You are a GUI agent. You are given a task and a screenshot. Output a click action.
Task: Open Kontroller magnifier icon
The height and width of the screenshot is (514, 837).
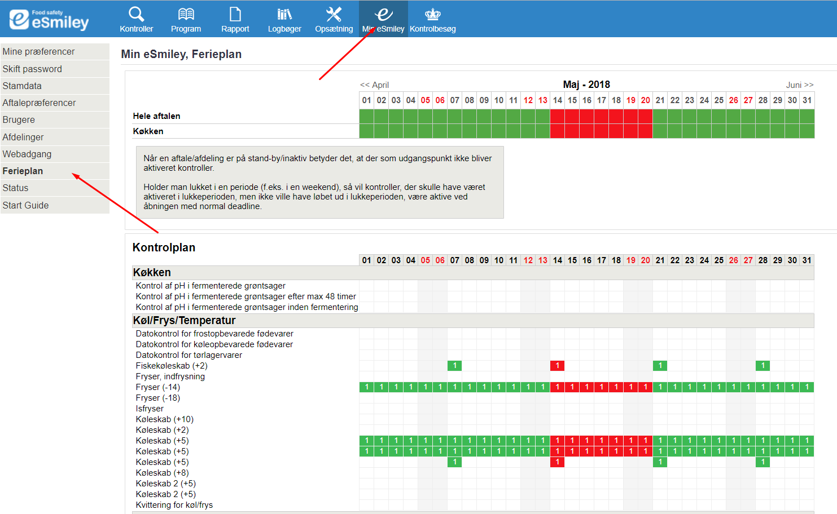tap(136, 14)
